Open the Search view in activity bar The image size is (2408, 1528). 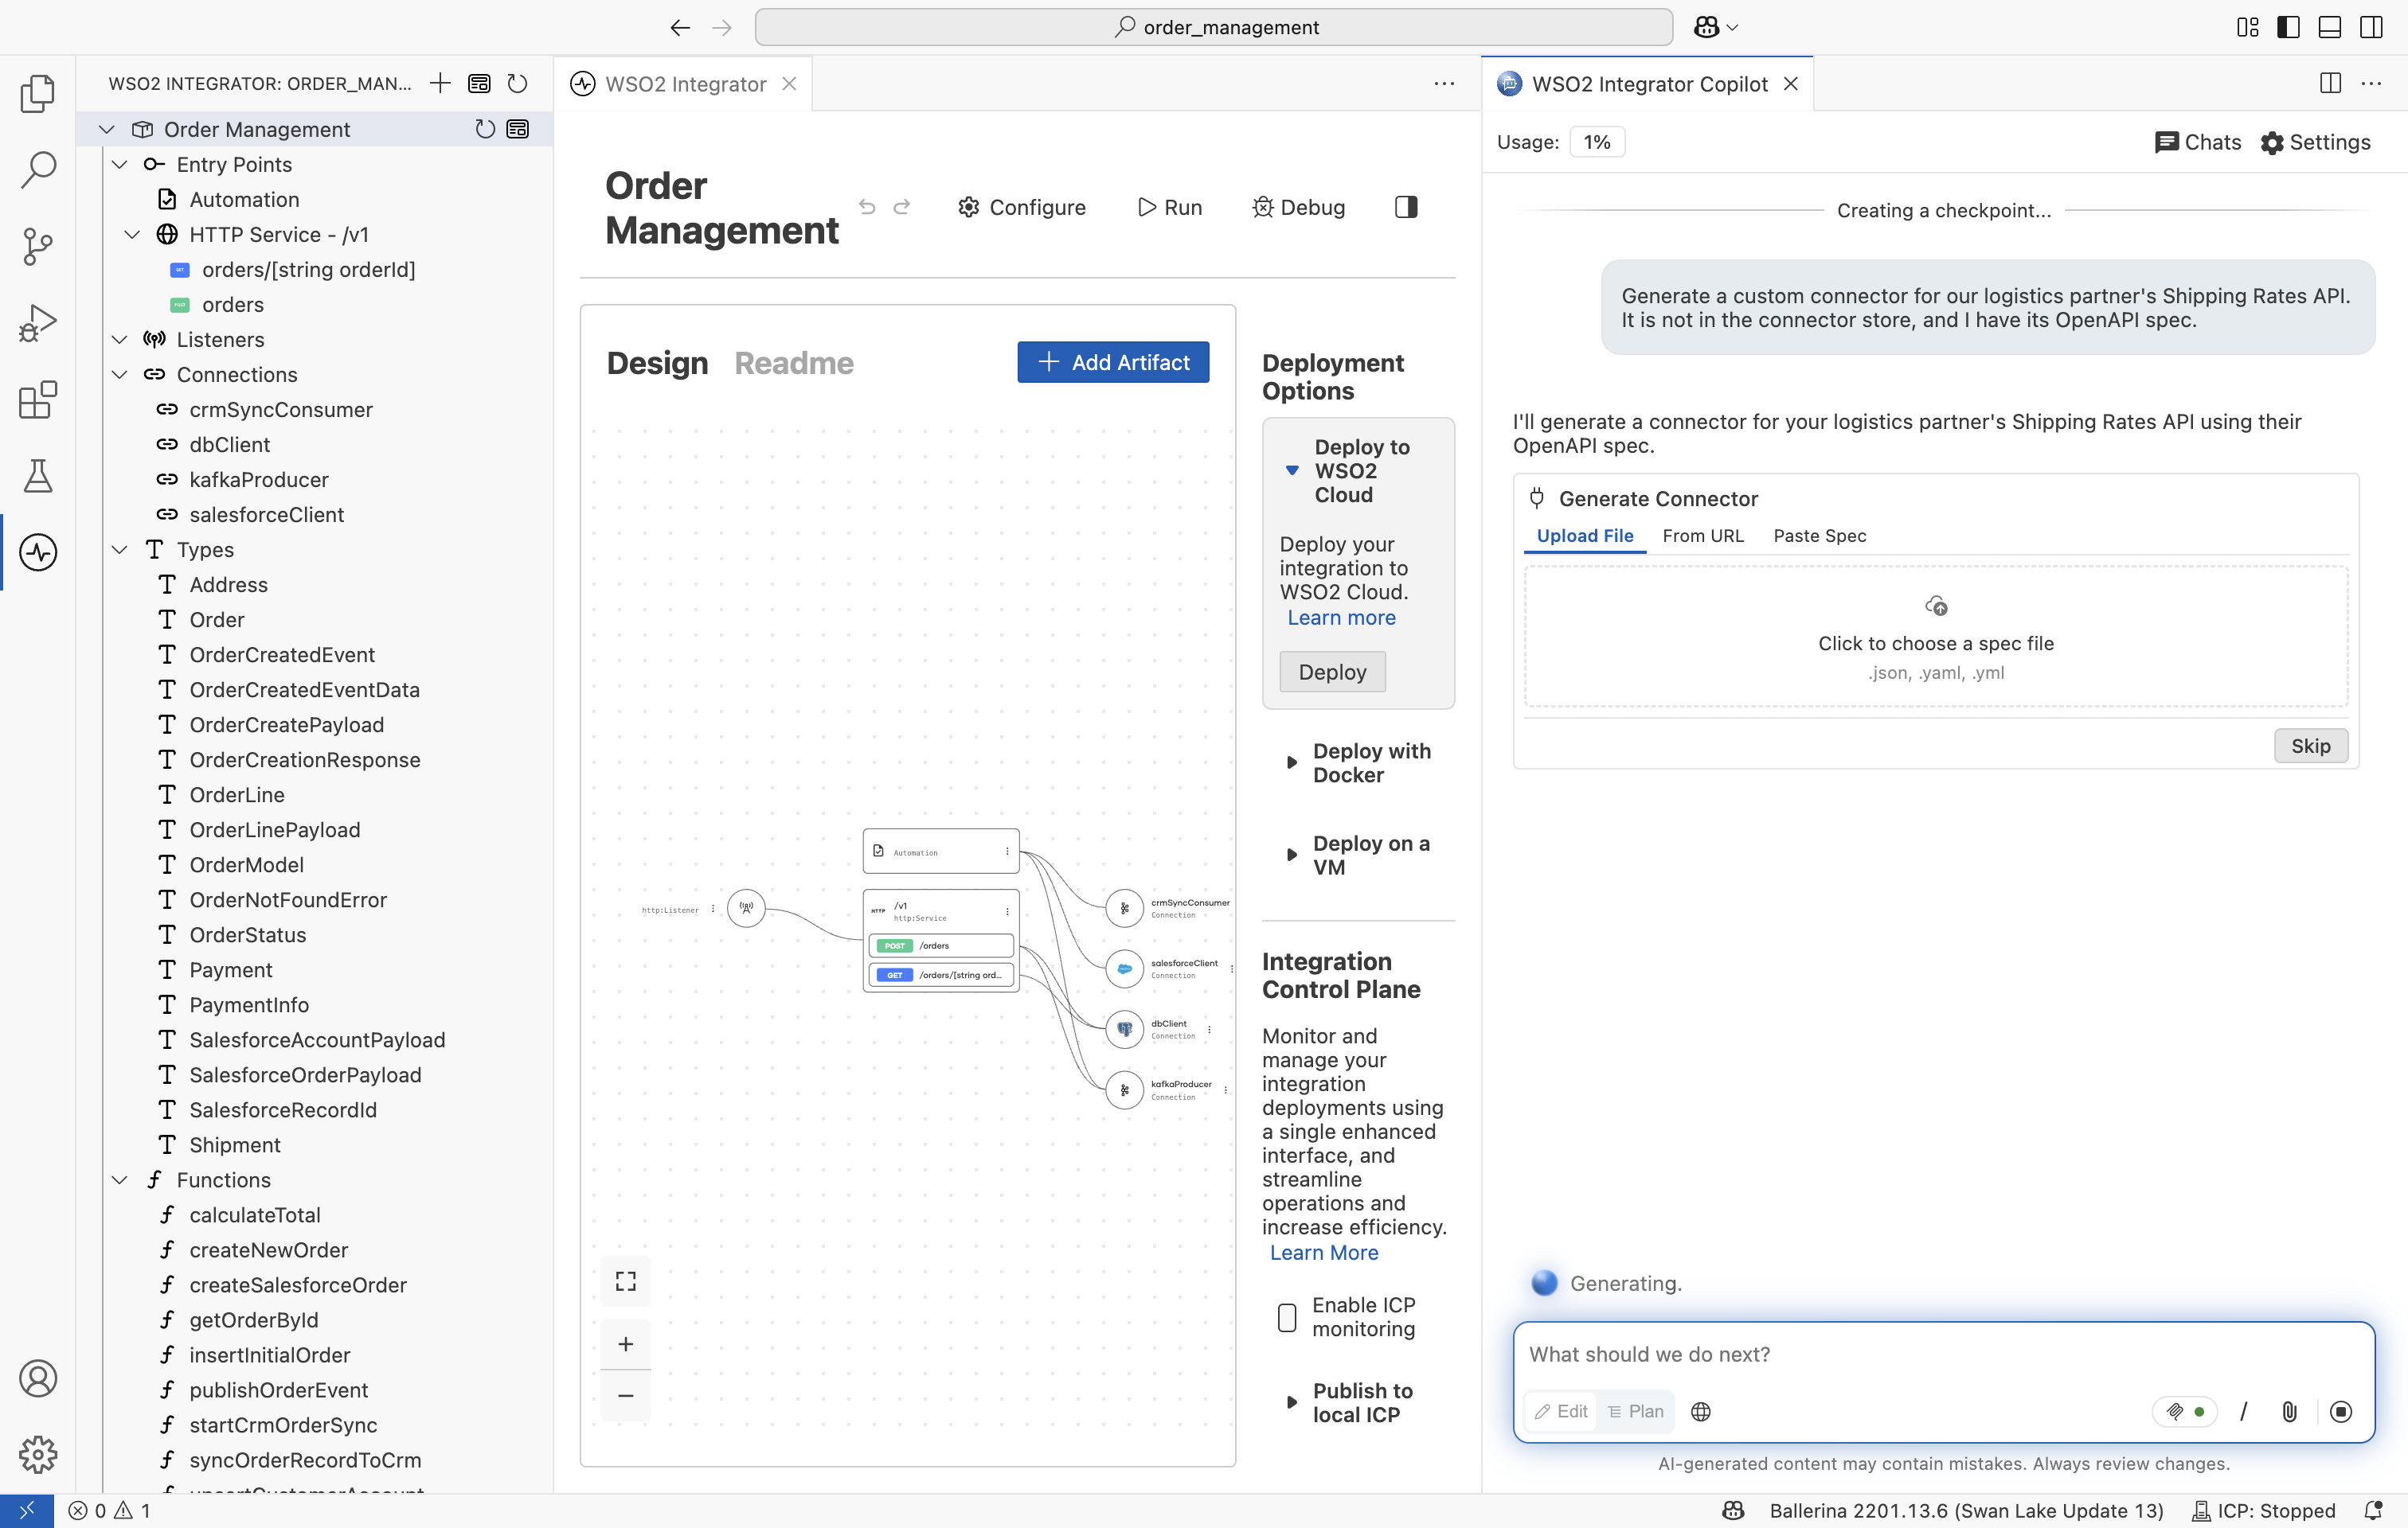click(x=38, y=170)
